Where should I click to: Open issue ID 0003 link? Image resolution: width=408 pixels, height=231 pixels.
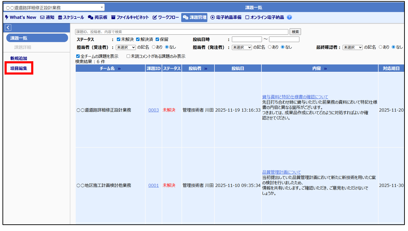click(154, 110)
